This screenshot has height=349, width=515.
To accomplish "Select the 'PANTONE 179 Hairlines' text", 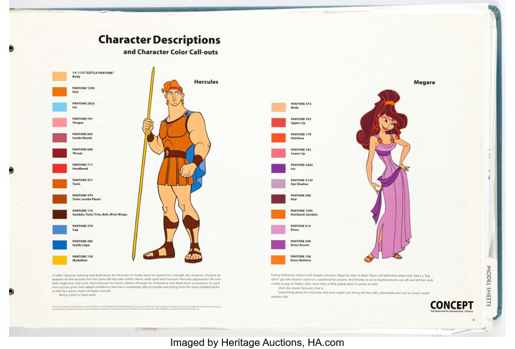I will click(x=301, y=136).
